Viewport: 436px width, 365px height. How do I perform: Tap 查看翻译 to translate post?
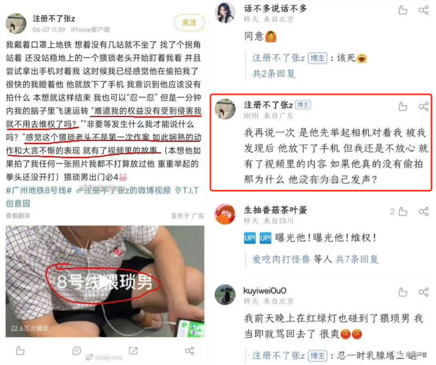coord(18,216)
